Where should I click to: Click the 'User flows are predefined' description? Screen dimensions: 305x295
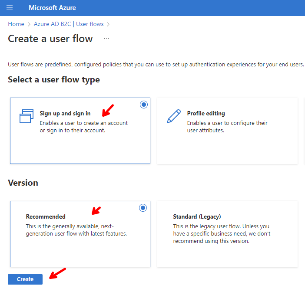156,65
